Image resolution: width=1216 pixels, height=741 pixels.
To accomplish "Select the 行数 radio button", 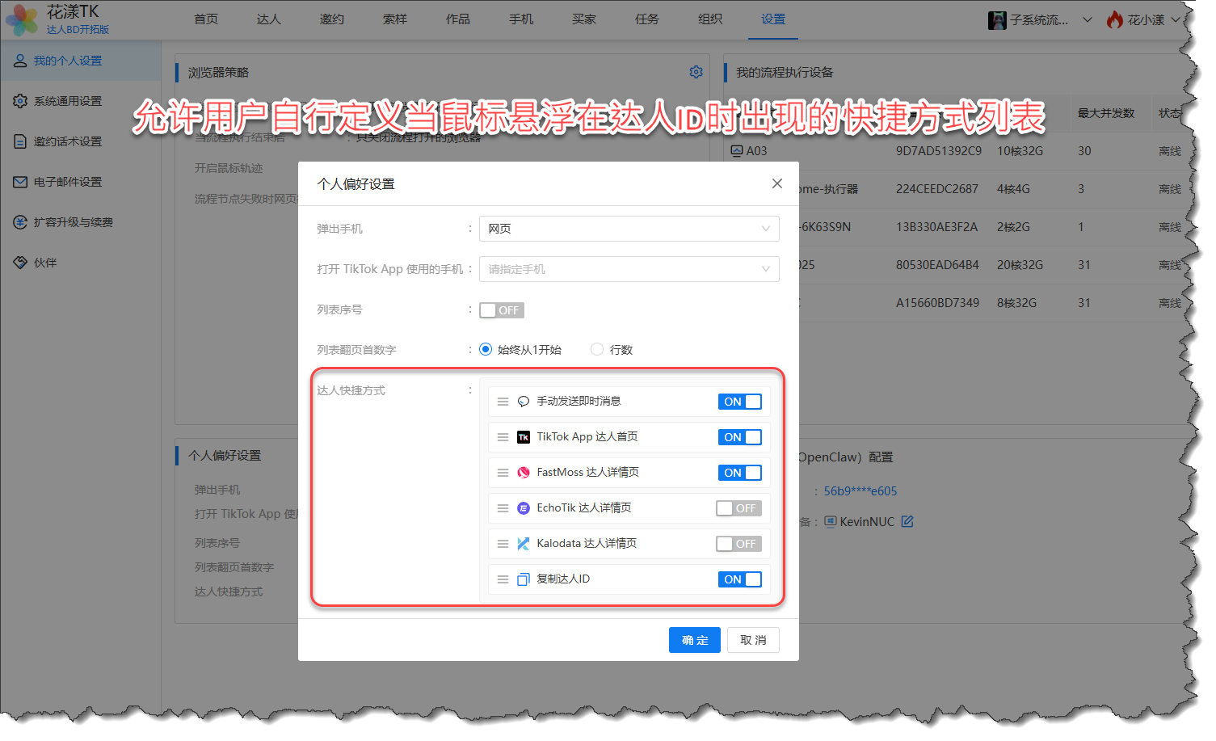I will tap(597, 349).
